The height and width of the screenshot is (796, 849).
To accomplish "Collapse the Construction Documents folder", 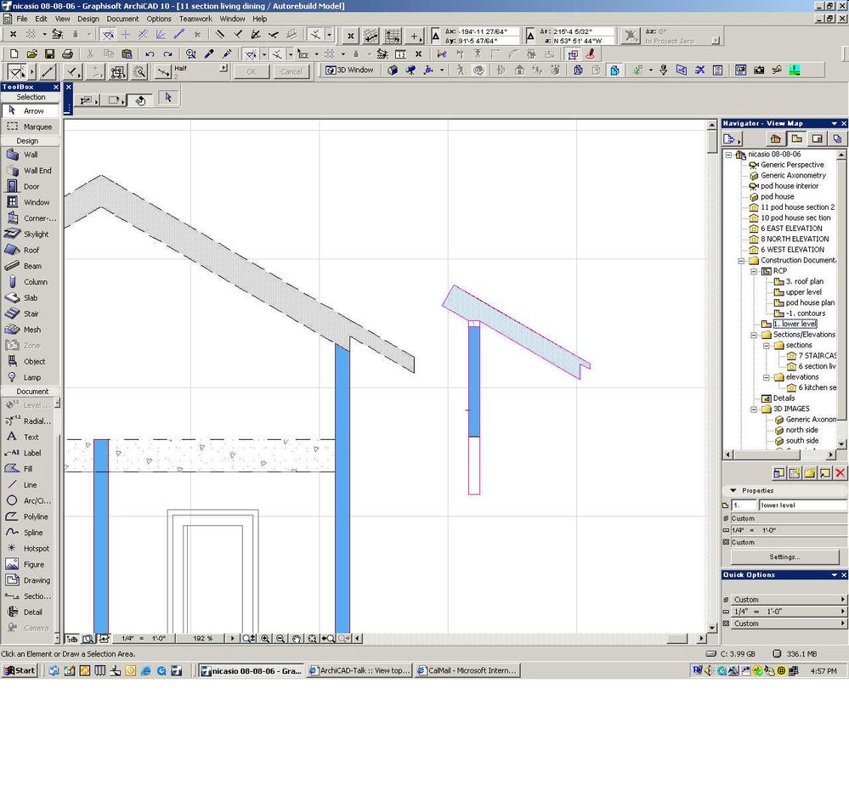I will pyautogui.click(x=741, y=261).
